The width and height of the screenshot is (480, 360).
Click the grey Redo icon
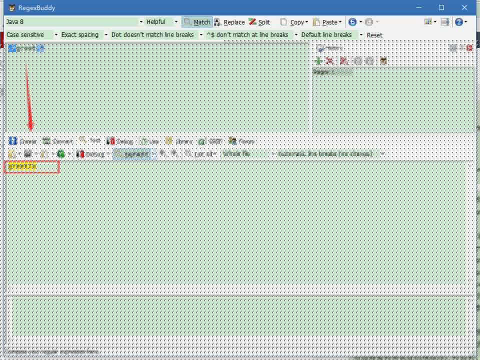coord(369,22)
